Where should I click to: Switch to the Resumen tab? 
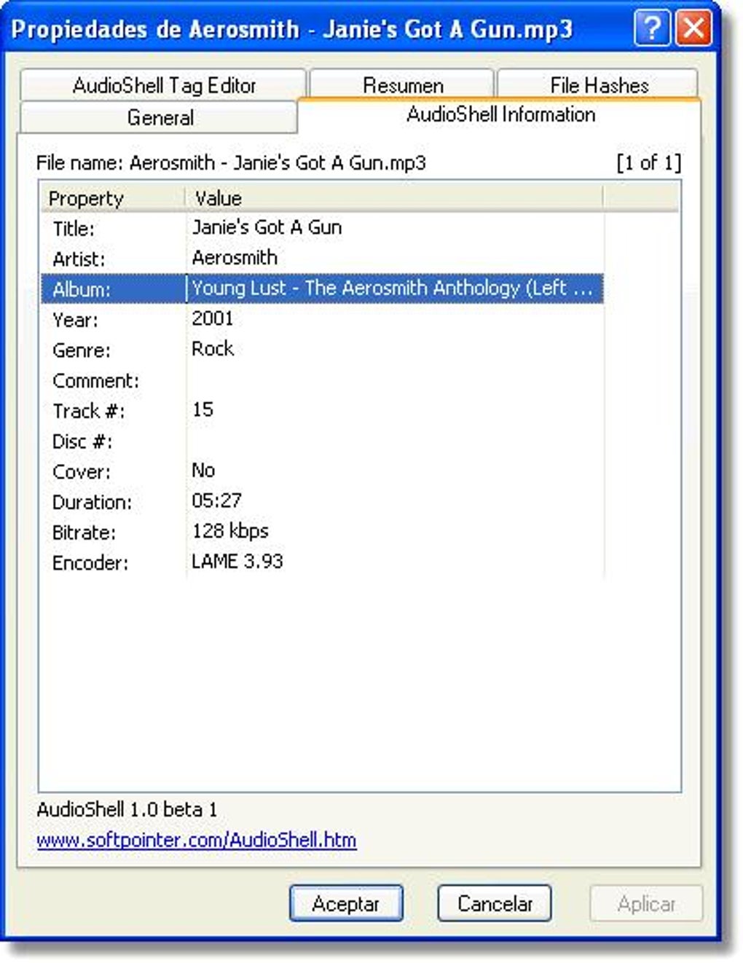402,85
